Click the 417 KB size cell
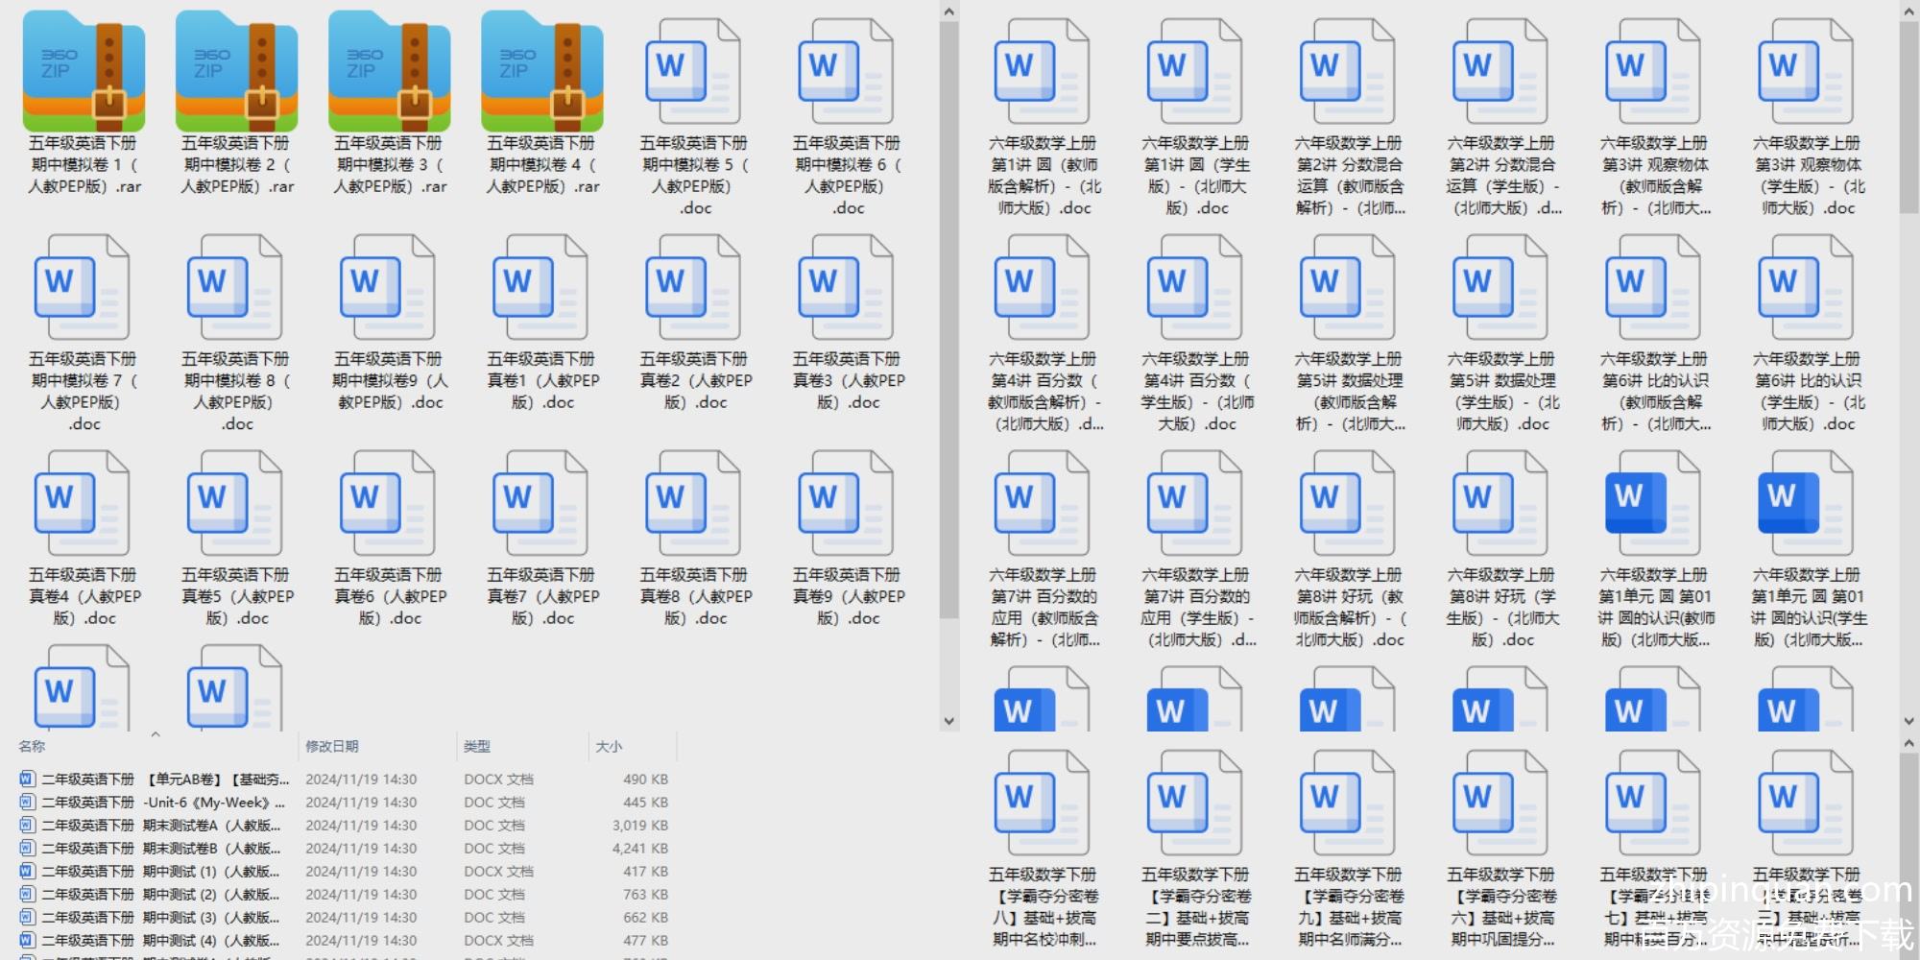 [645, 871]
